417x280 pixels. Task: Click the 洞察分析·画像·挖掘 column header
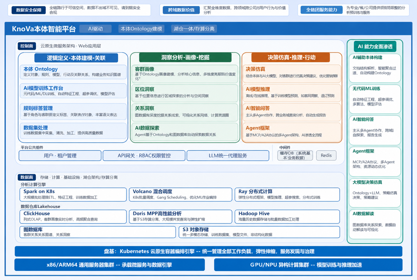click(185, 58)
